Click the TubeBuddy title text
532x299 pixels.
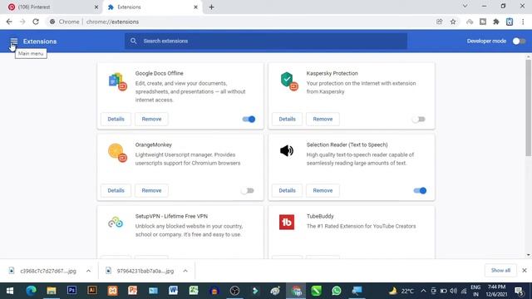(320, 216)
